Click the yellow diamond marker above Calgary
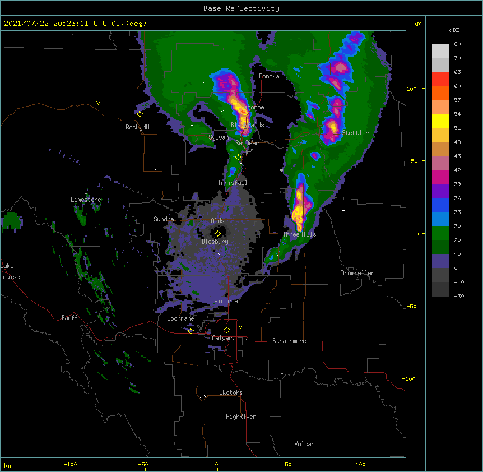This screenshot has width=483, height=472. (227, 330)
